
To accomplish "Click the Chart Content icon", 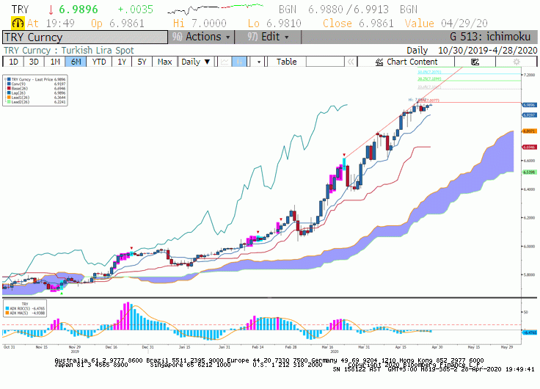I will [379, 62].
